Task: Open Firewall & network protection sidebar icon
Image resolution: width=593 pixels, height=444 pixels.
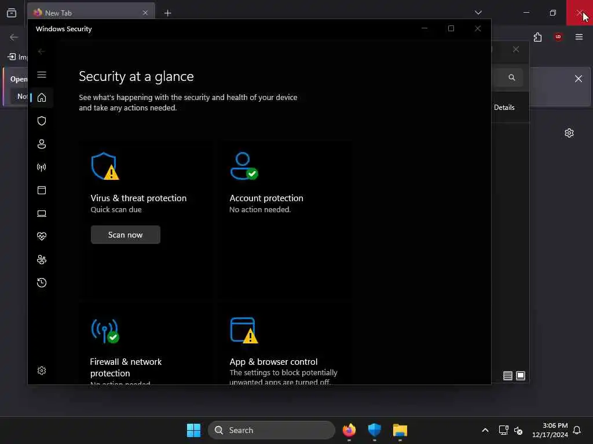Action: (42, 167)
